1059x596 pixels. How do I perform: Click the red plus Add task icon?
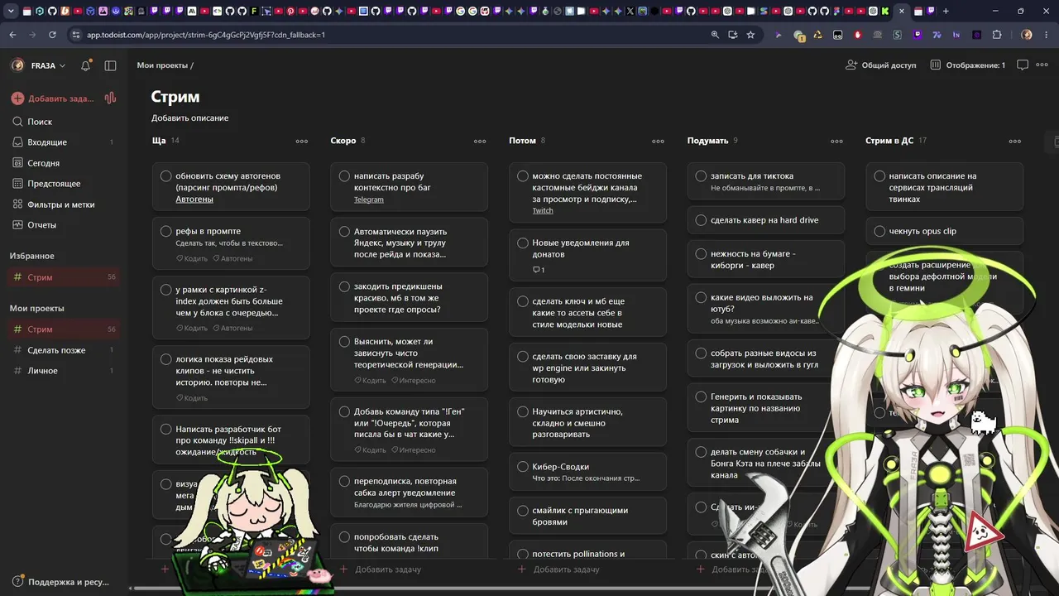(x=17, y=99)
